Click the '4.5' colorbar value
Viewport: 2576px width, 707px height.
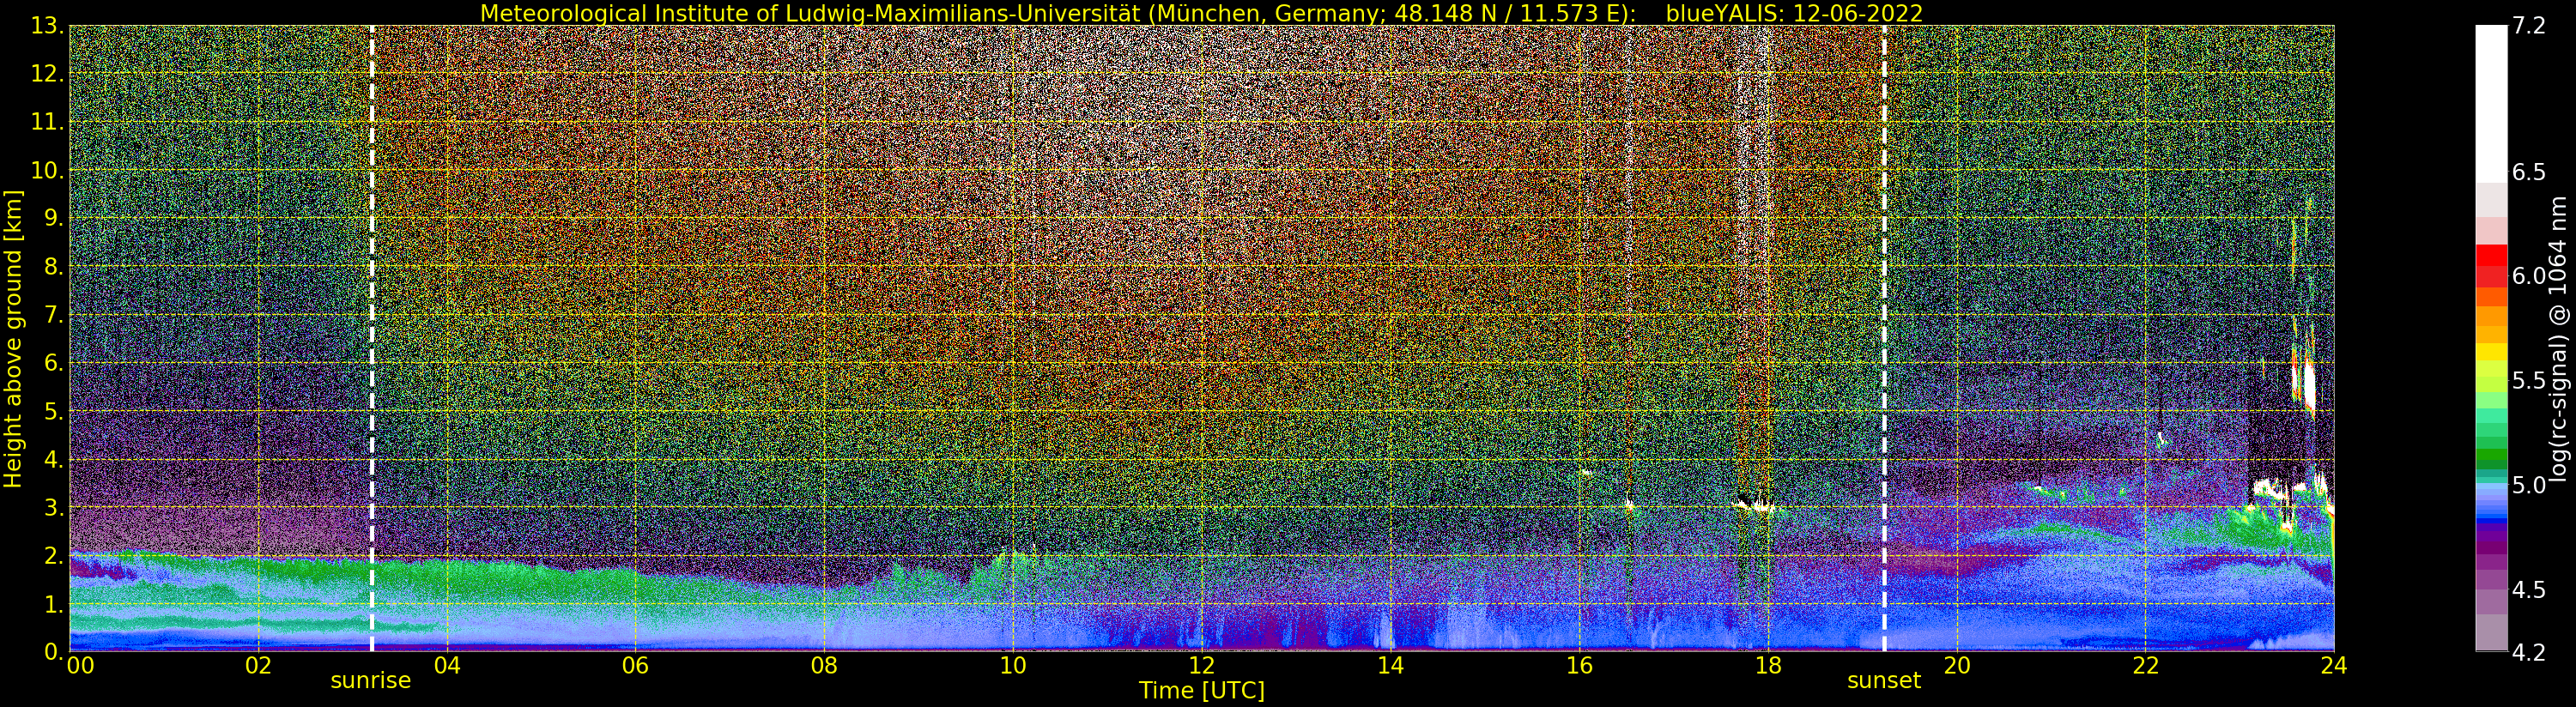point(2528,589)
